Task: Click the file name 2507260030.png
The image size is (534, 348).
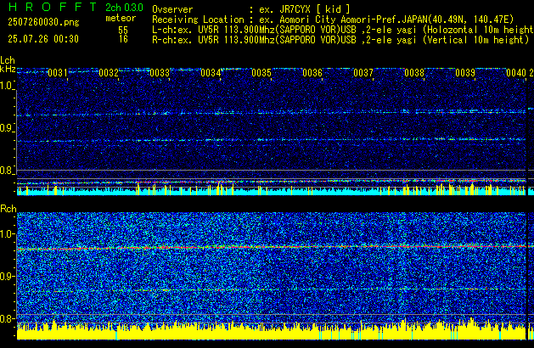Action: pyautogui.click(x=43, y=22)
